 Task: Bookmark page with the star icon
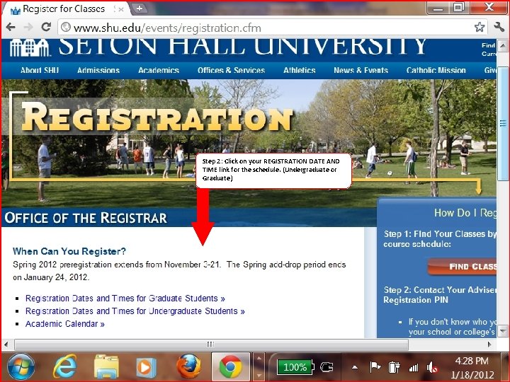tap(480, 28)
